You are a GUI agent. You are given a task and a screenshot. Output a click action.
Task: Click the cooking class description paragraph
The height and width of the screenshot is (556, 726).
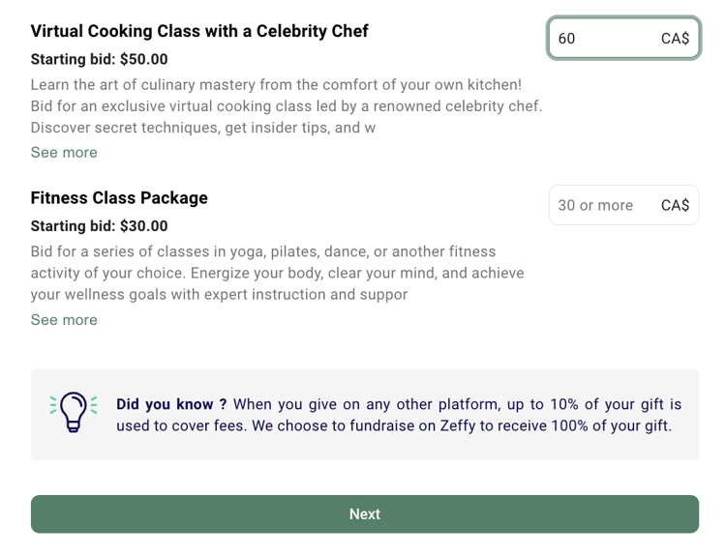[286, 106]
